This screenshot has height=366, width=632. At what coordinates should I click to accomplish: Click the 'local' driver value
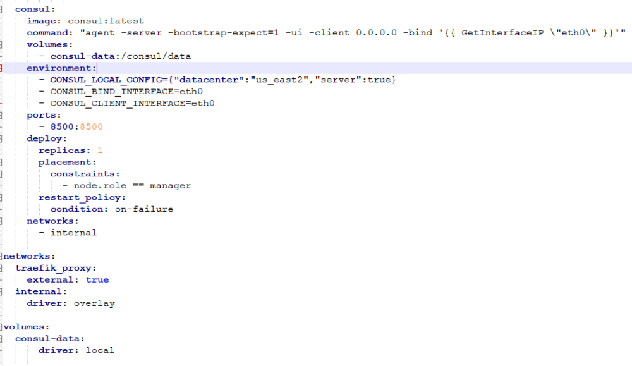click(x=100, y=350)
